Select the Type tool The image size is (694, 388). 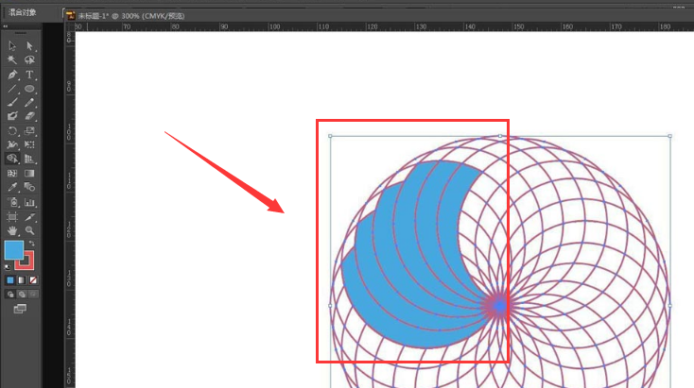click(x=29, y=75)
